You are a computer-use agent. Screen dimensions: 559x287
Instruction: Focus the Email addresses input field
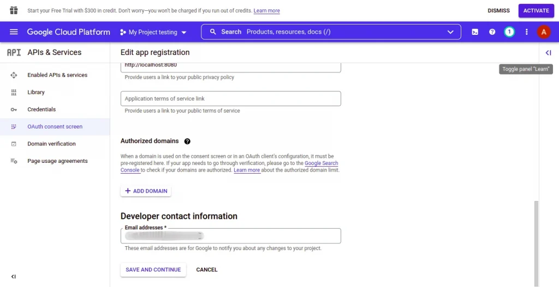[x=231, y=236]
